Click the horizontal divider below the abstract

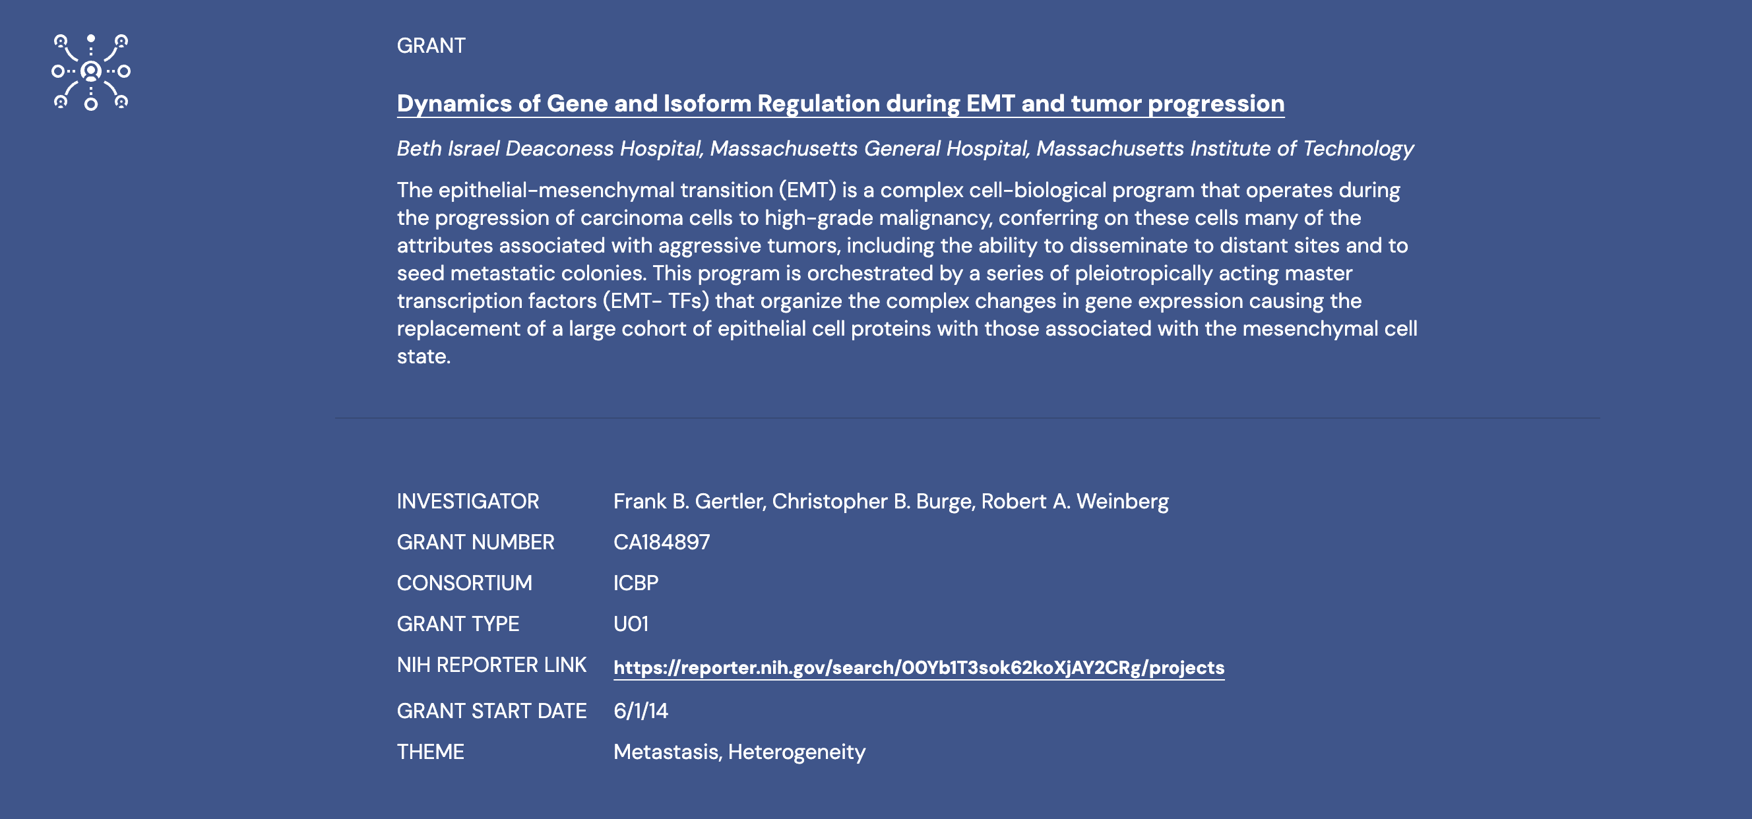pyautogui.click(x=966, y=418)
